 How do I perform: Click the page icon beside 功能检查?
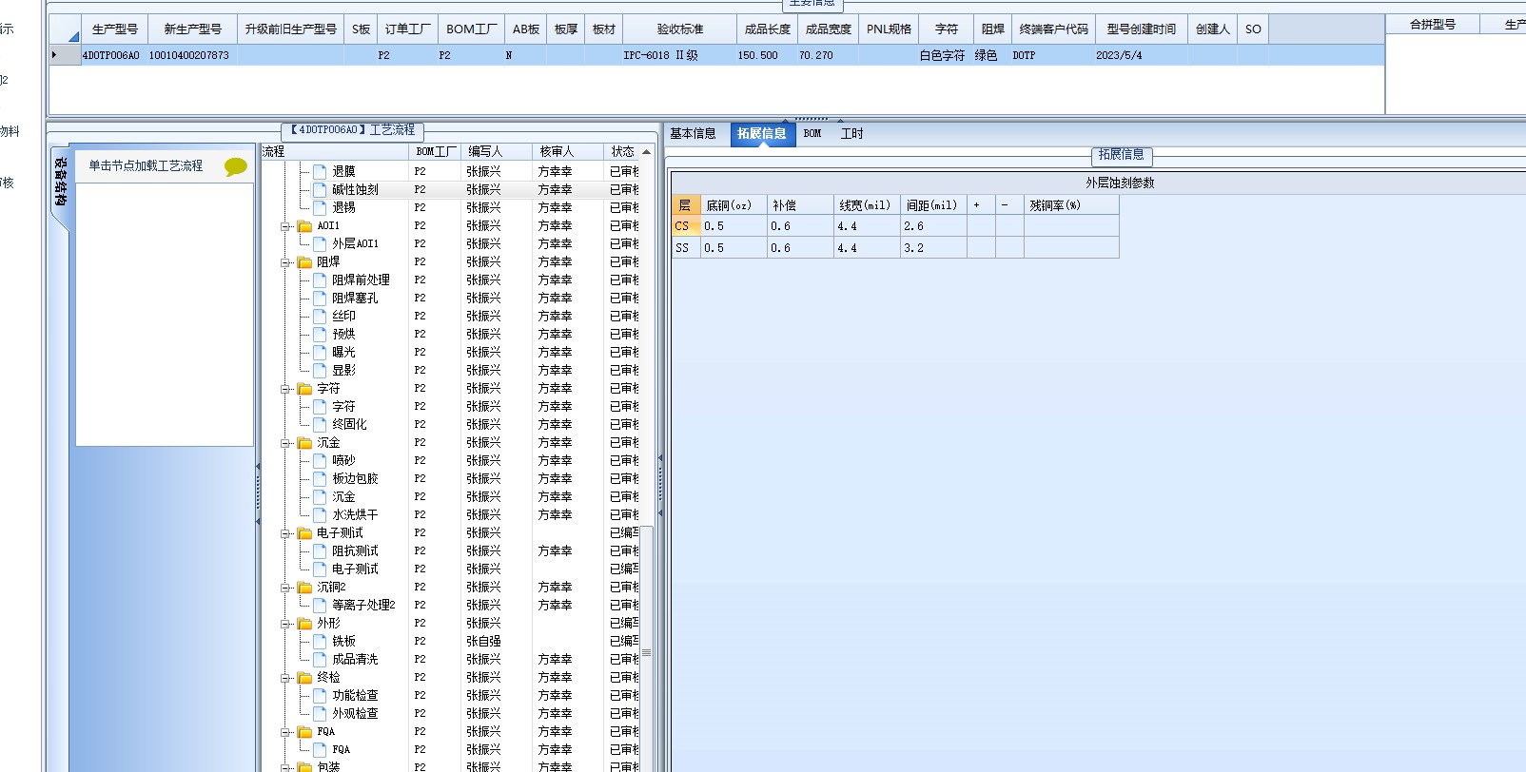coord(320,695)
